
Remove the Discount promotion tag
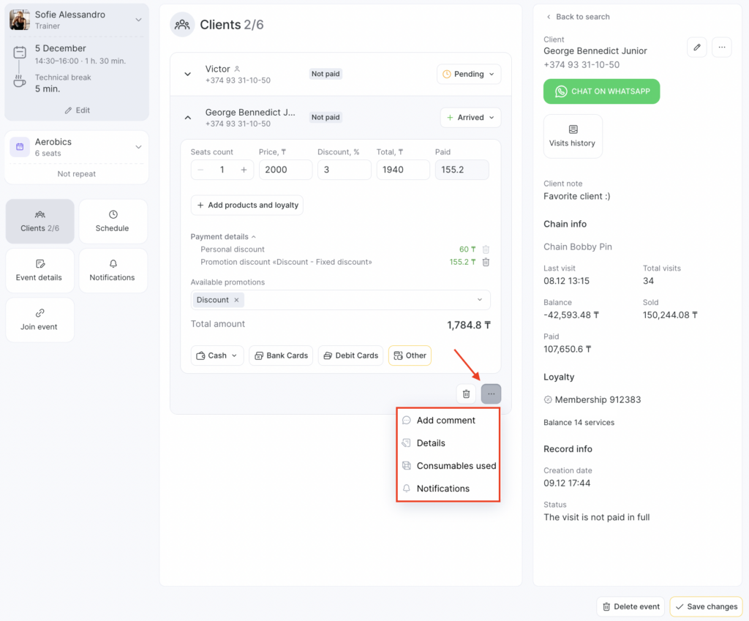[x=236, y=300]
